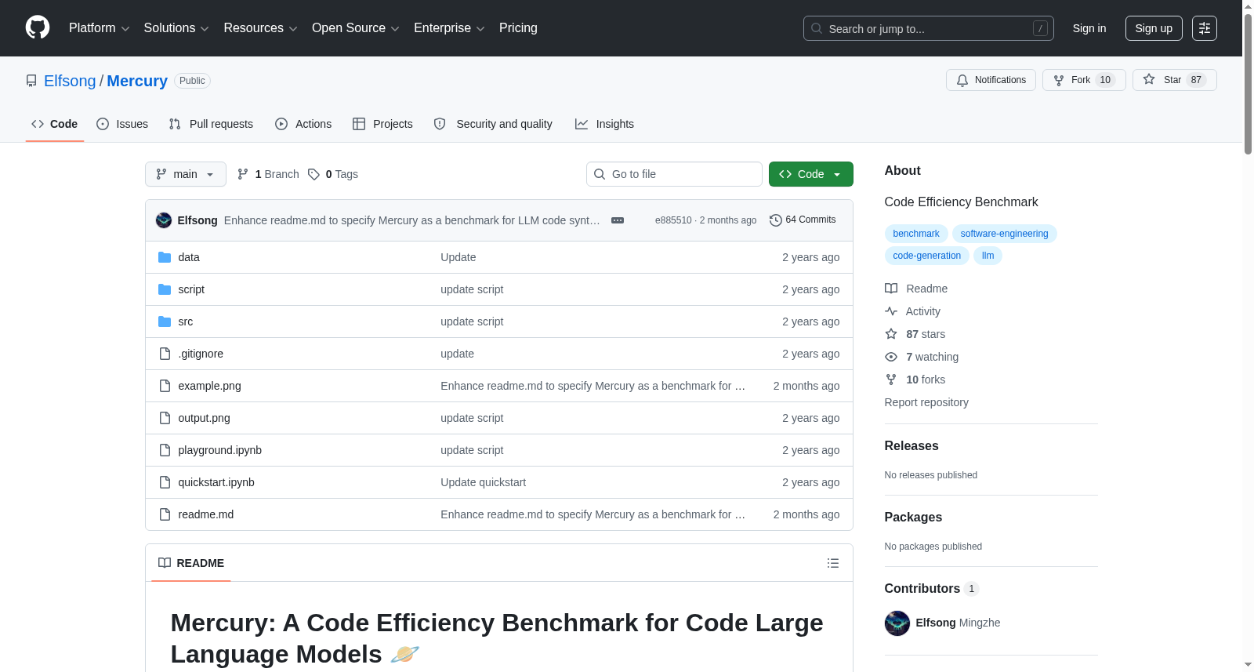1254x672 pixels.
Task: Expand the Open Source menu
Action: coord(356,28)
